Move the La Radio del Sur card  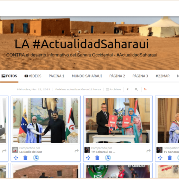pos(16,158)
